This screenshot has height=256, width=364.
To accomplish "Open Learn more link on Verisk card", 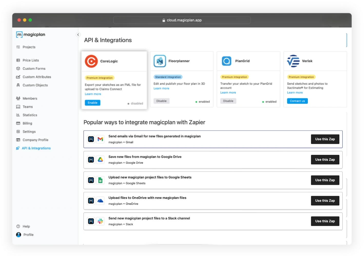I will (295, 93).
